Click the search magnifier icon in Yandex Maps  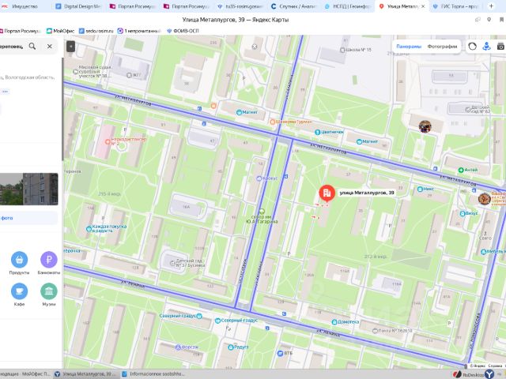pyautogui.click(x=32, y=46)
